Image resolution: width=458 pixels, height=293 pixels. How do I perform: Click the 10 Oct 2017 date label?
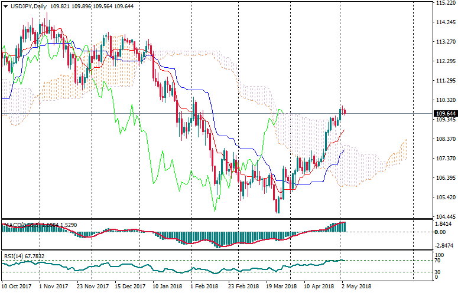(x=16, y=287)
